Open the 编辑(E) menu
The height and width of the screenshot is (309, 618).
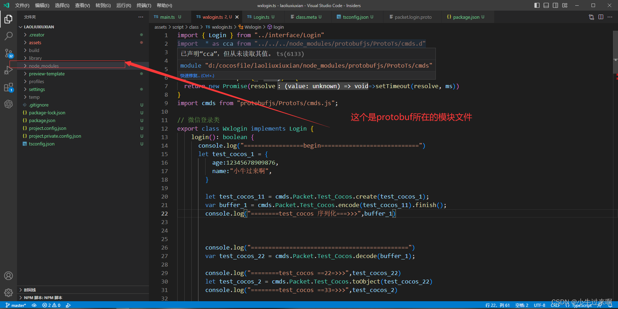click(x=42, y=5)
